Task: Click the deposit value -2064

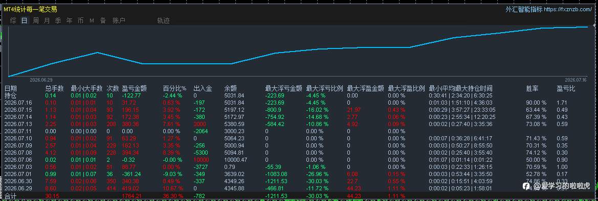Action: click(x=201, y=131)
